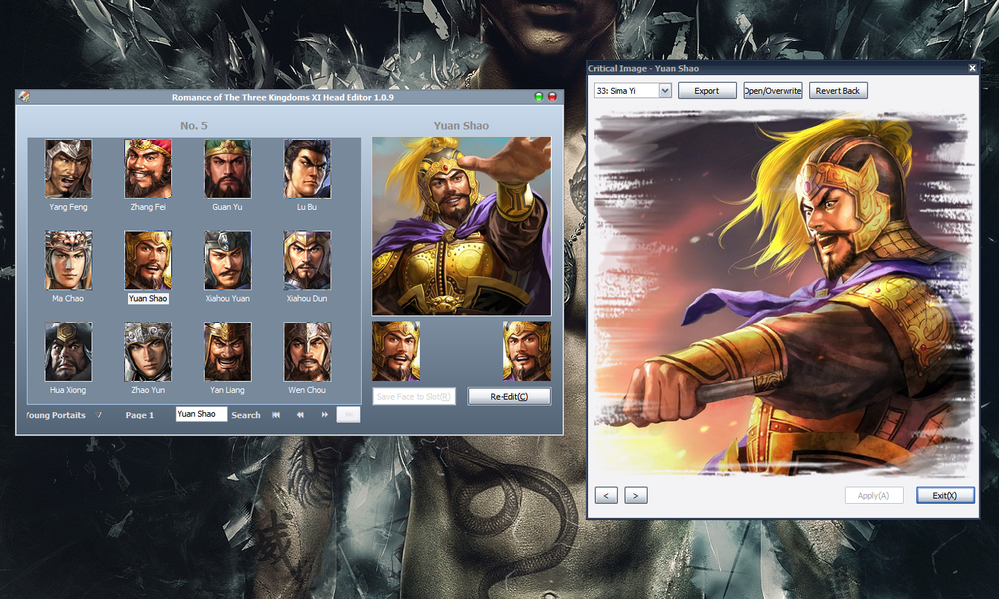This screenshot has height=599, width=999.
Task: Select the Yuan Shao portrait in grid
Action: pos(148,260)
